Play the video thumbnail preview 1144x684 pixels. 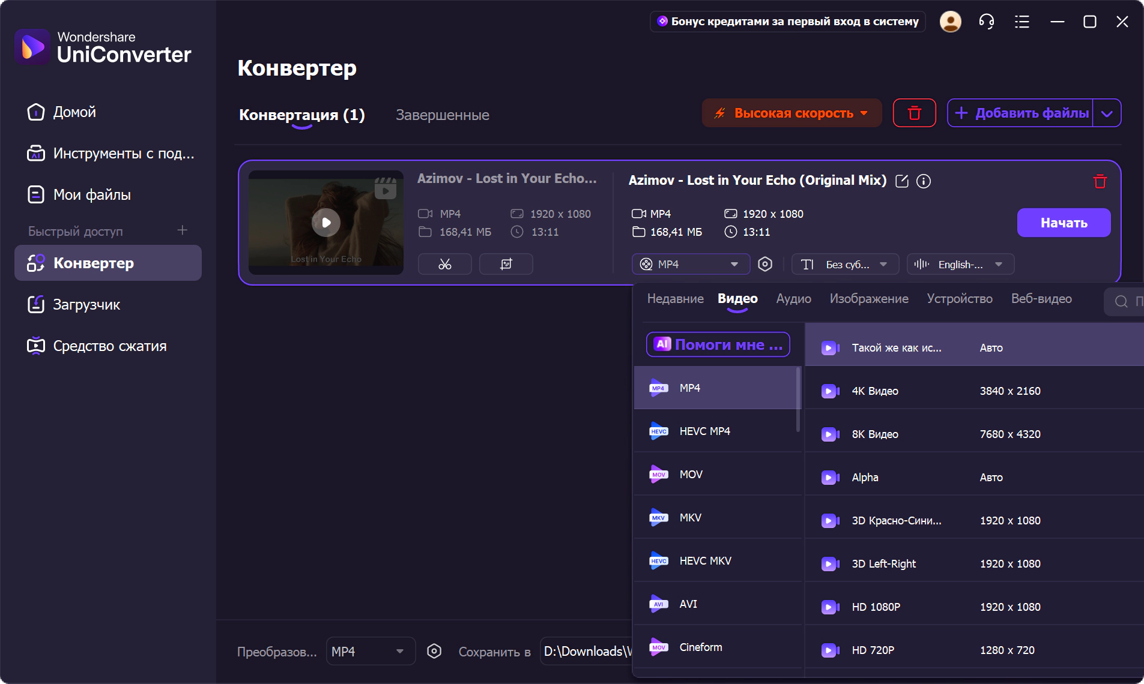click(x=326, y=223)
